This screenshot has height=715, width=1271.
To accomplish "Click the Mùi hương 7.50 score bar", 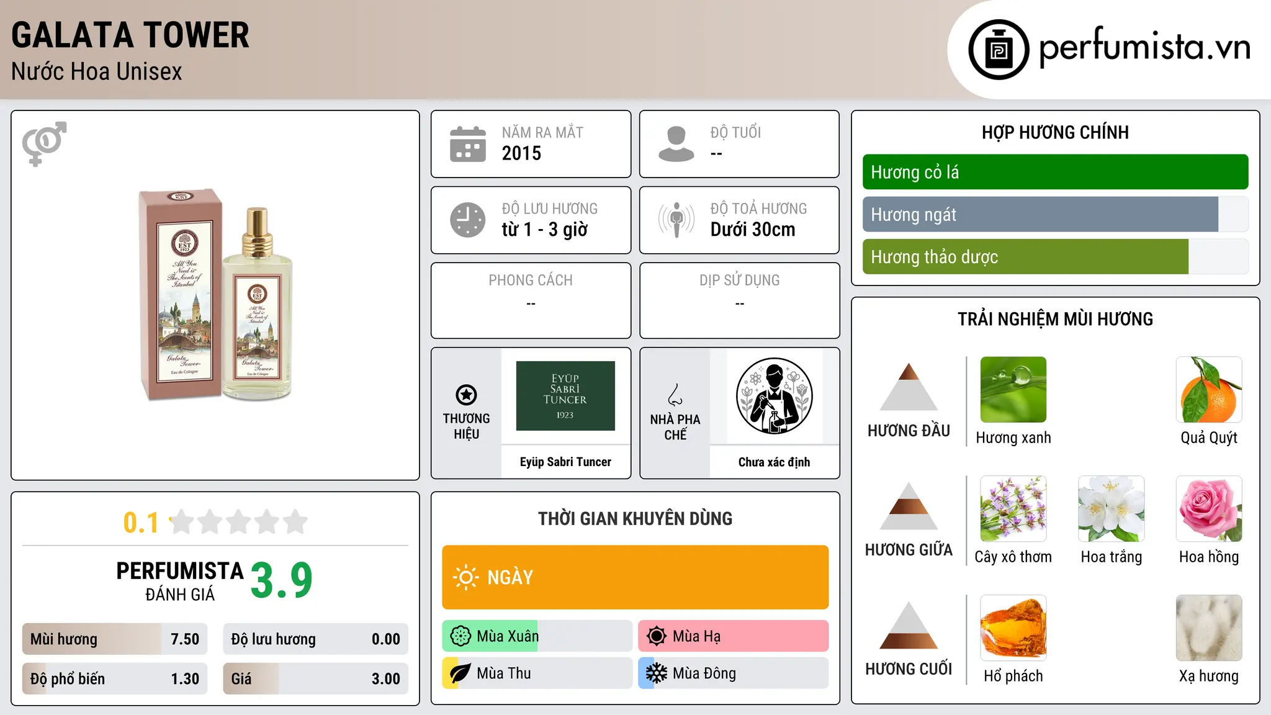I will tap(115, 639).
